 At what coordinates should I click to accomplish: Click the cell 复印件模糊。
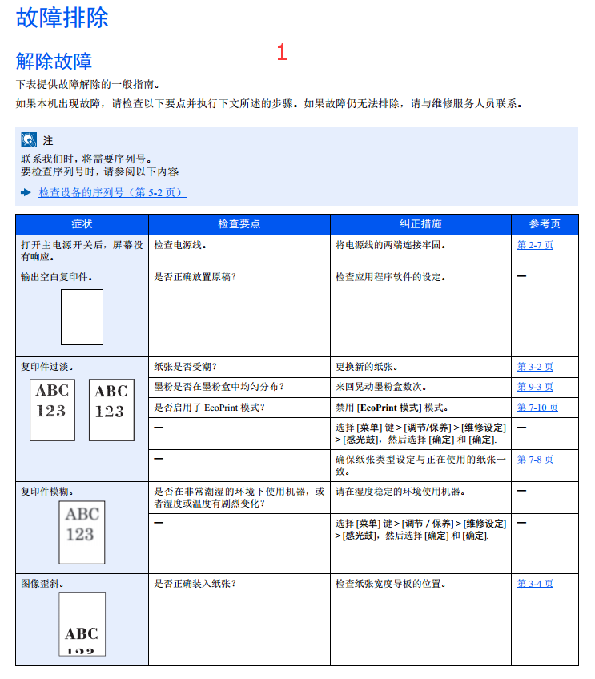tap(82, 528)
